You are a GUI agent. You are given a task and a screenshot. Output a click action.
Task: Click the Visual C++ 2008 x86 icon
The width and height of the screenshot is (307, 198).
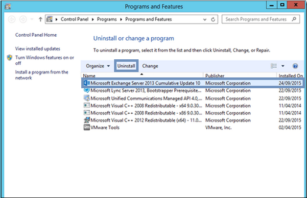point(87,113)
